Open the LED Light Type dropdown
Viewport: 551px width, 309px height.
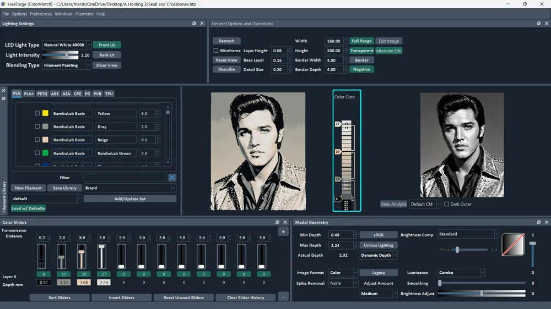(x=67, y=45)
